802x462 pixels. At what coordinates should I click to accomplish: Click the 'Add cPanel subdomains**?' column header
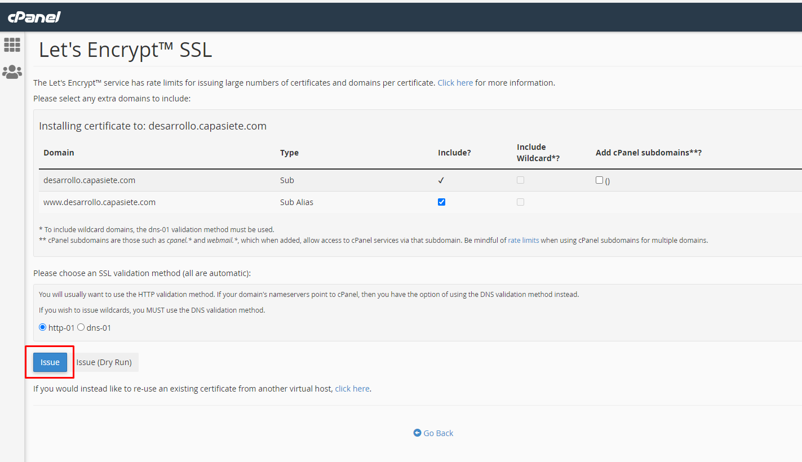click(x=649, y=153)
